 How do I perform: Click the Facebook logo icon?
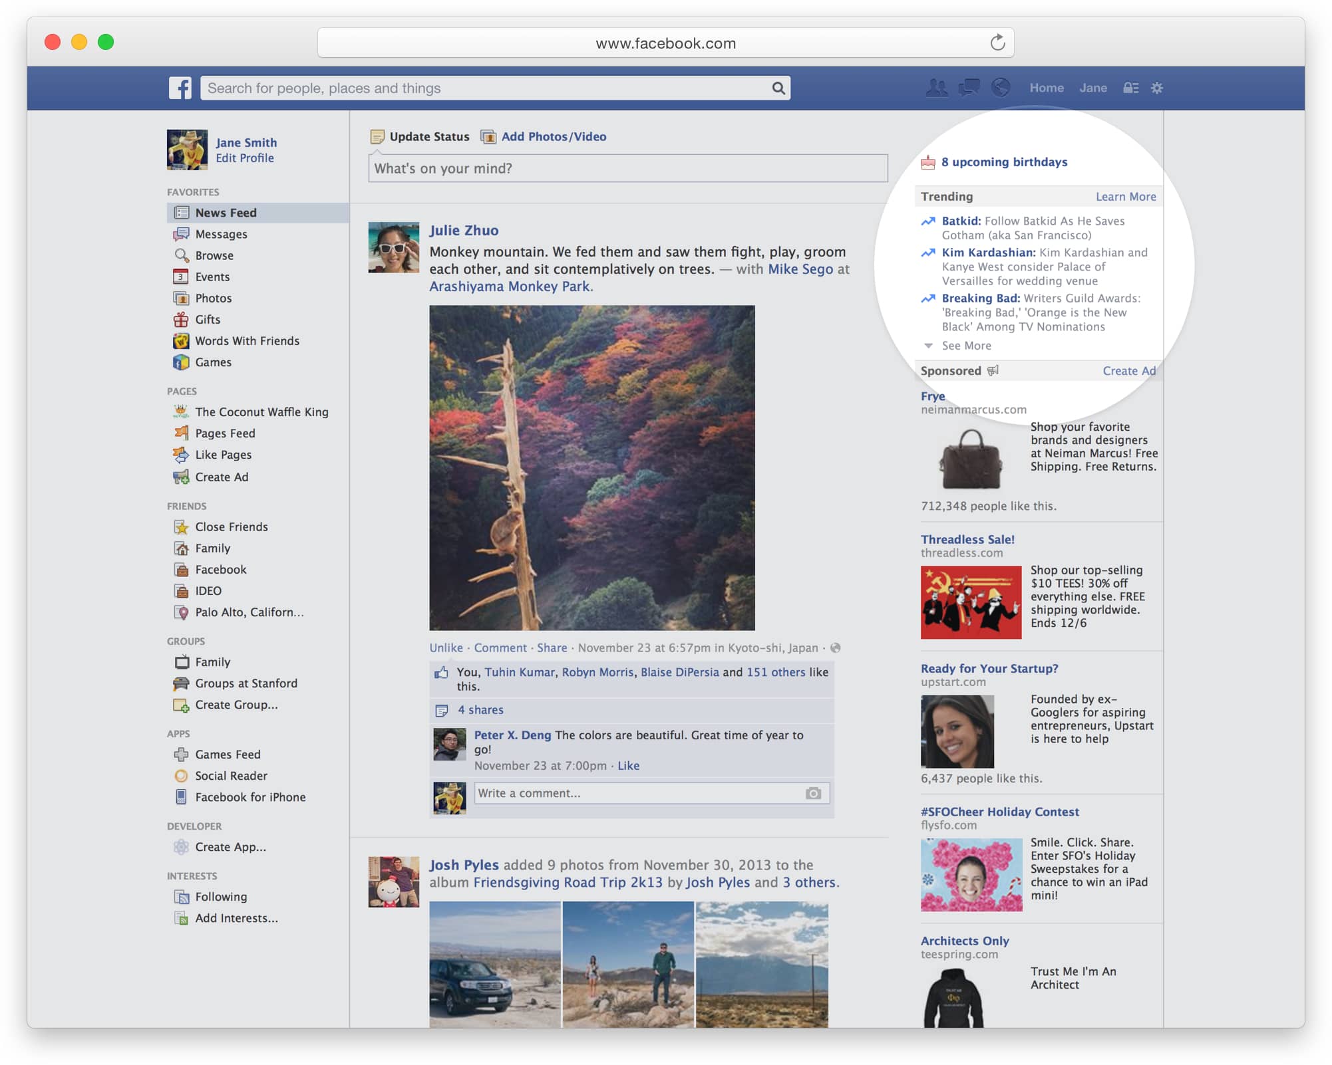tap(180, 88)
